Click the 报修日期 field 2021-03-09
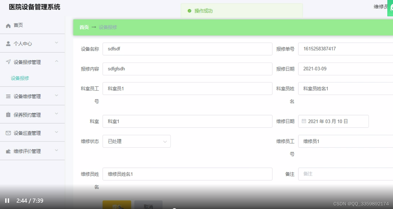The width and height of the screenshot is (393, 209). coord(346,69)
